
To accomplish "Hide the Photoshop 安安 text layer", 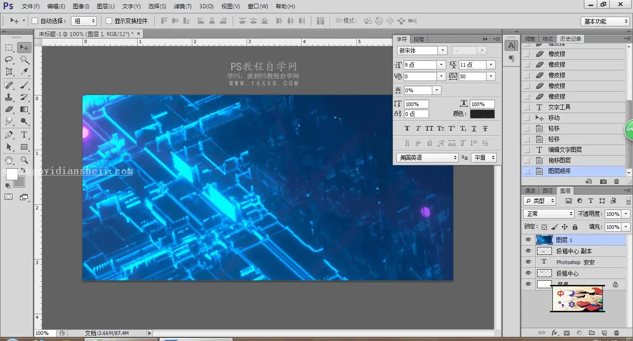I will [x=528, y=262].
